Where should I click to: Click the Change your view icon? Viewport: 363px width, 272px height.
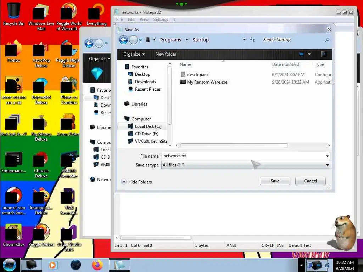pos(301,54)
